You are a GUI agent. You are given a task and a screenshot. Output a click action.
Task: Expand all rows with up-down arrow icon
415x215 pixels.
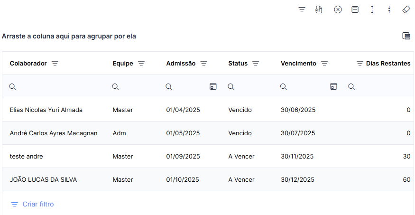372,10
